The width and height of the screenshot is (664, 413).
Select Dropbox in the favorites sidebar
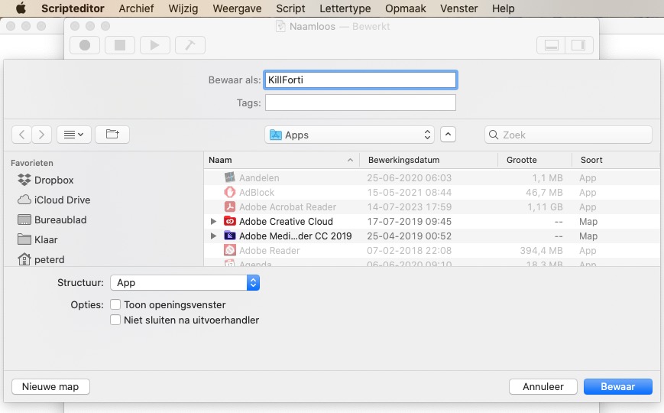pos(53,180)
